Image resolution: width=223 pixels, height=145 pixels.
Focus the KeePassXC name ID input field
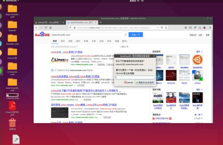[x=135, y=77]
